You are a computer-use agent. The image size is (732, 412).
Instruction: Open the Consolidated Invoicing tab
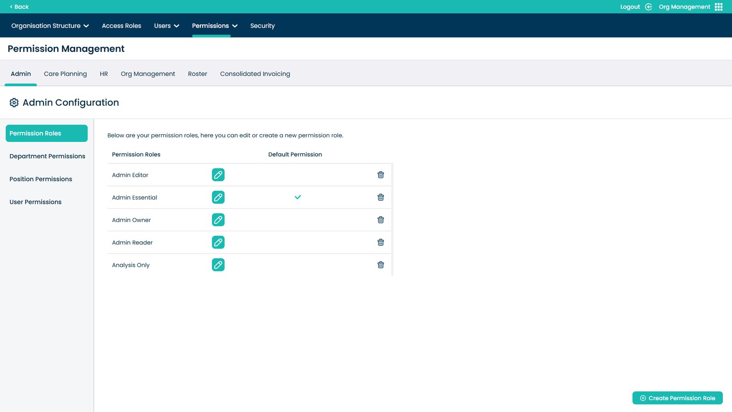click(x=255, y=74)
